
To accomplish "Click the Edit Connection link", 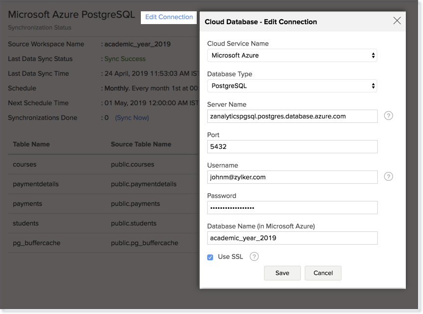I will (169, 17).
